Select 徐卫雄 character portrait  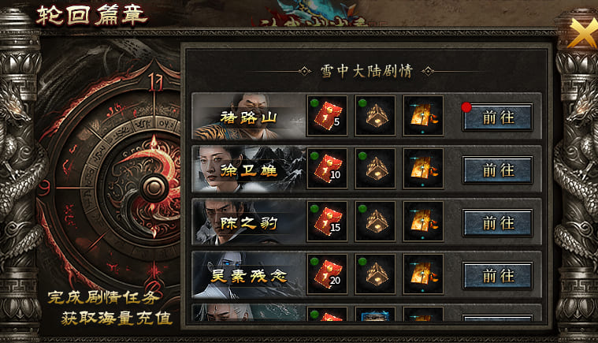pos(249,169)
